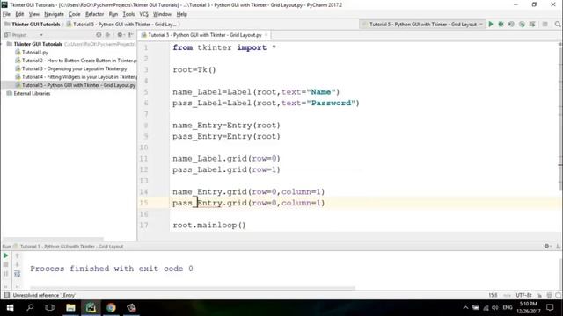Screen dimensions: 563x316
Task: Open the Window menu
Action: (162, 14)
